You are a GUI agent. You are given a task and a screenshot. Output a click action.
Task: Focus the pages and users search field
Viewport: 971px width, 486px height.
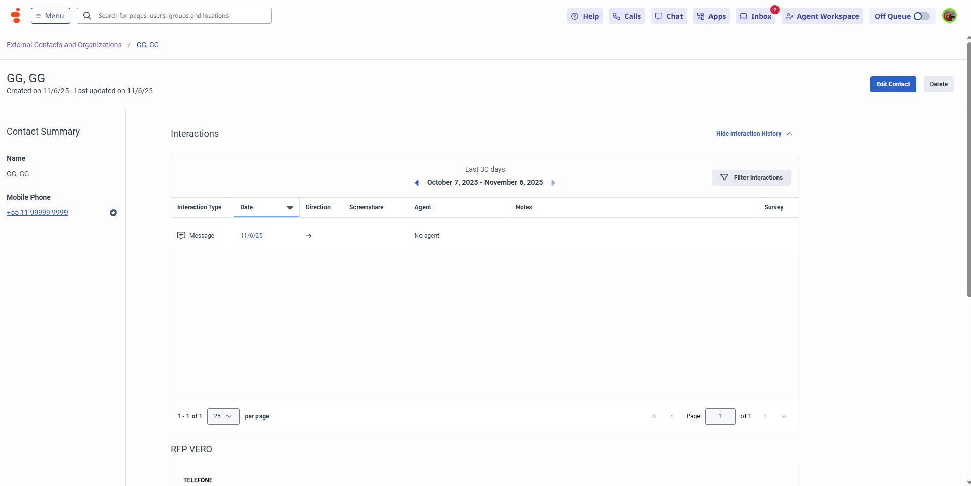pos(174,16)
